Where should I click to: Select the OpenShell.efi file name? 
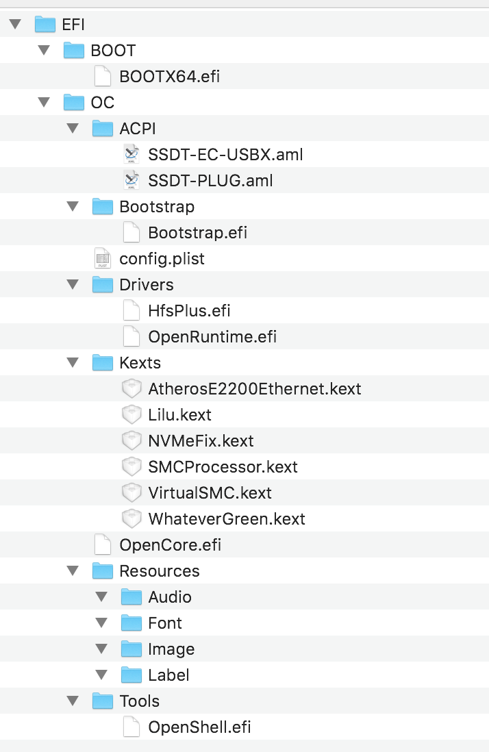[x=199, y=727]
